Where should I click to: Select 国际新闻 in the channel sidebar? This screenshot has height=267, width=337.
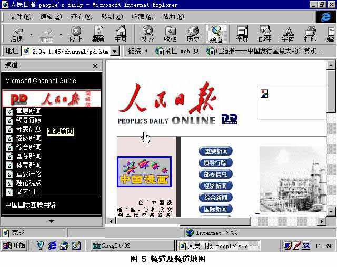coord(28,156)
